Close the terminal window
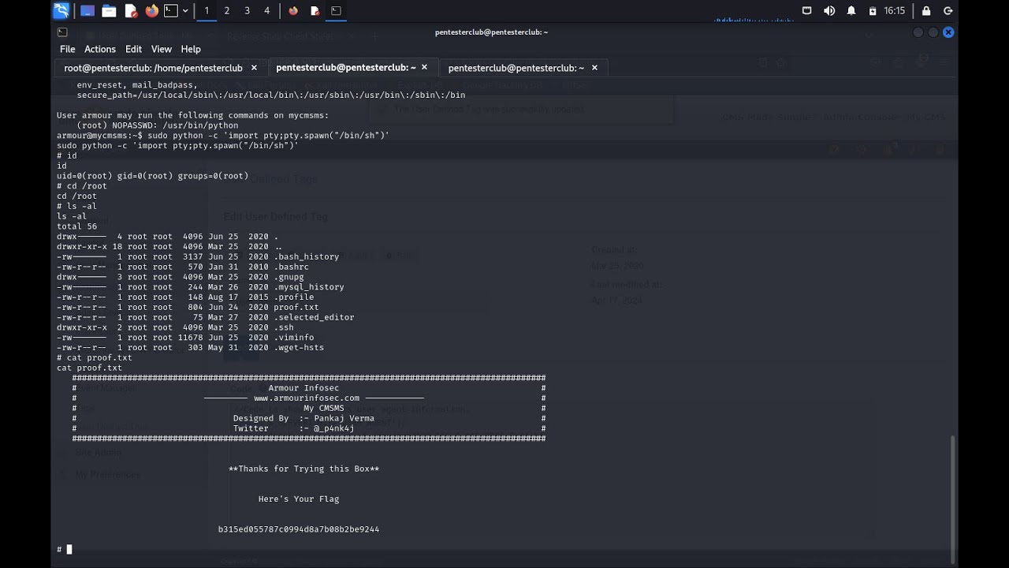Viewport: 1009px width, 568px height. point(948,32)
